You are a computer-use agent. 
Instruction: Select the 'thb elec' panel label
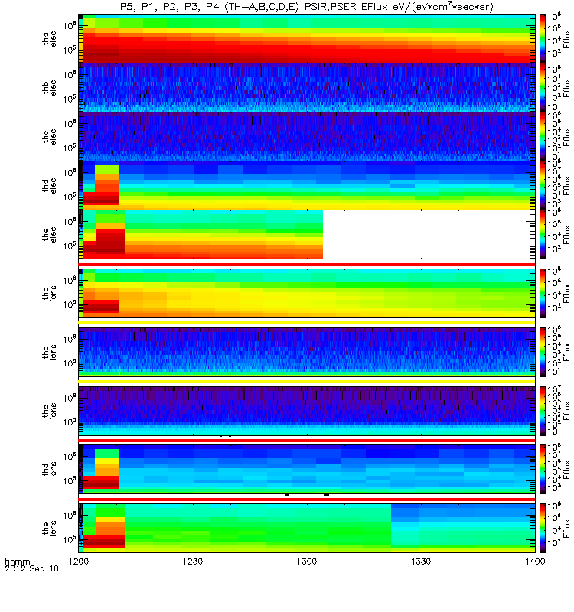[50, 87]
